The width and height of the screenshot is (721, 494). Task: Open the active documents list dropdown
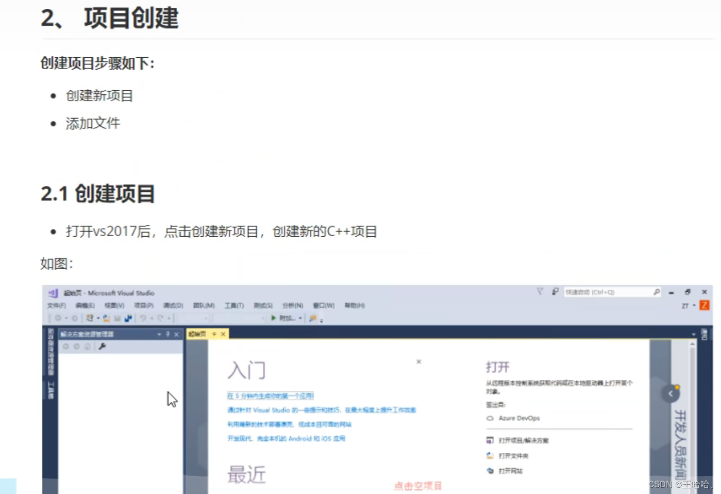(693, 334)
